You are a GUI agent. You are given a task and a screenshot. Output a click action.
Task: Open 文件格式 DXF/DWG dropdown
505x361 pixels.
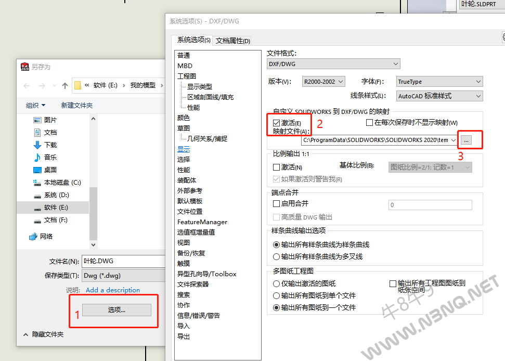[333, 64]
